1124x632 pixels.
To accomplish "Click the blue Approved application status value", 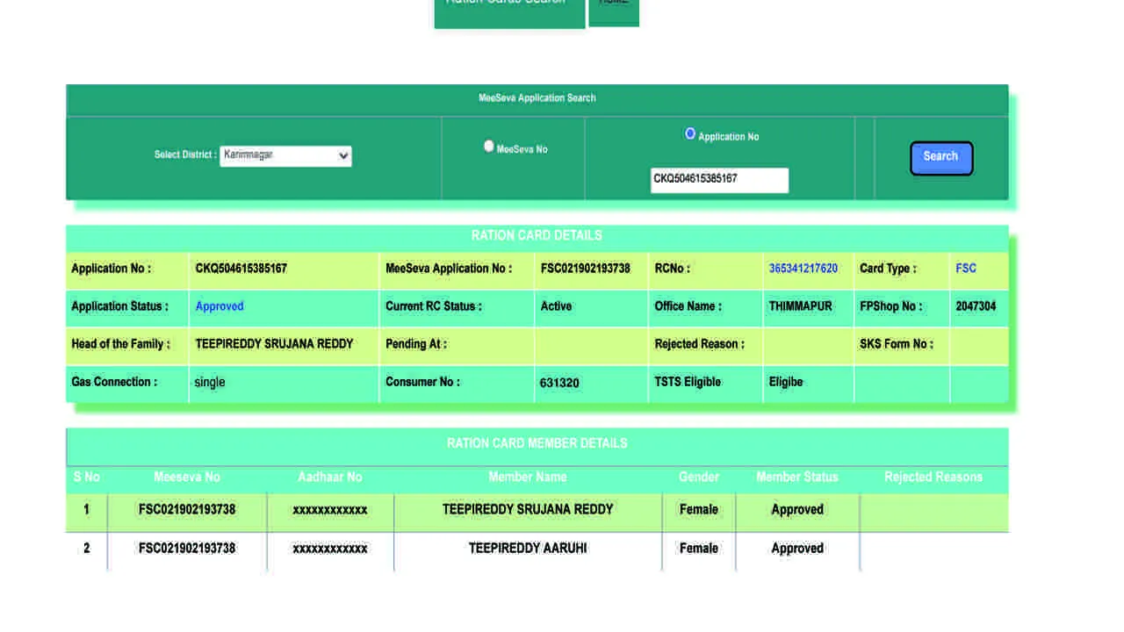I will [x=220, y=306].
